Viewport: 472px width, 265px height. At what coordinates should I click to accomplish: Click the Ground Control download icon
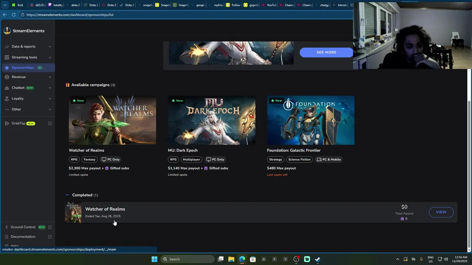(x=7, y=227)
